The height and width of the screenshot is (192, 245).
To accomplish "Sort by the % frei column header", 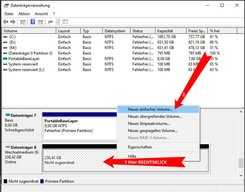I will 223,31.
